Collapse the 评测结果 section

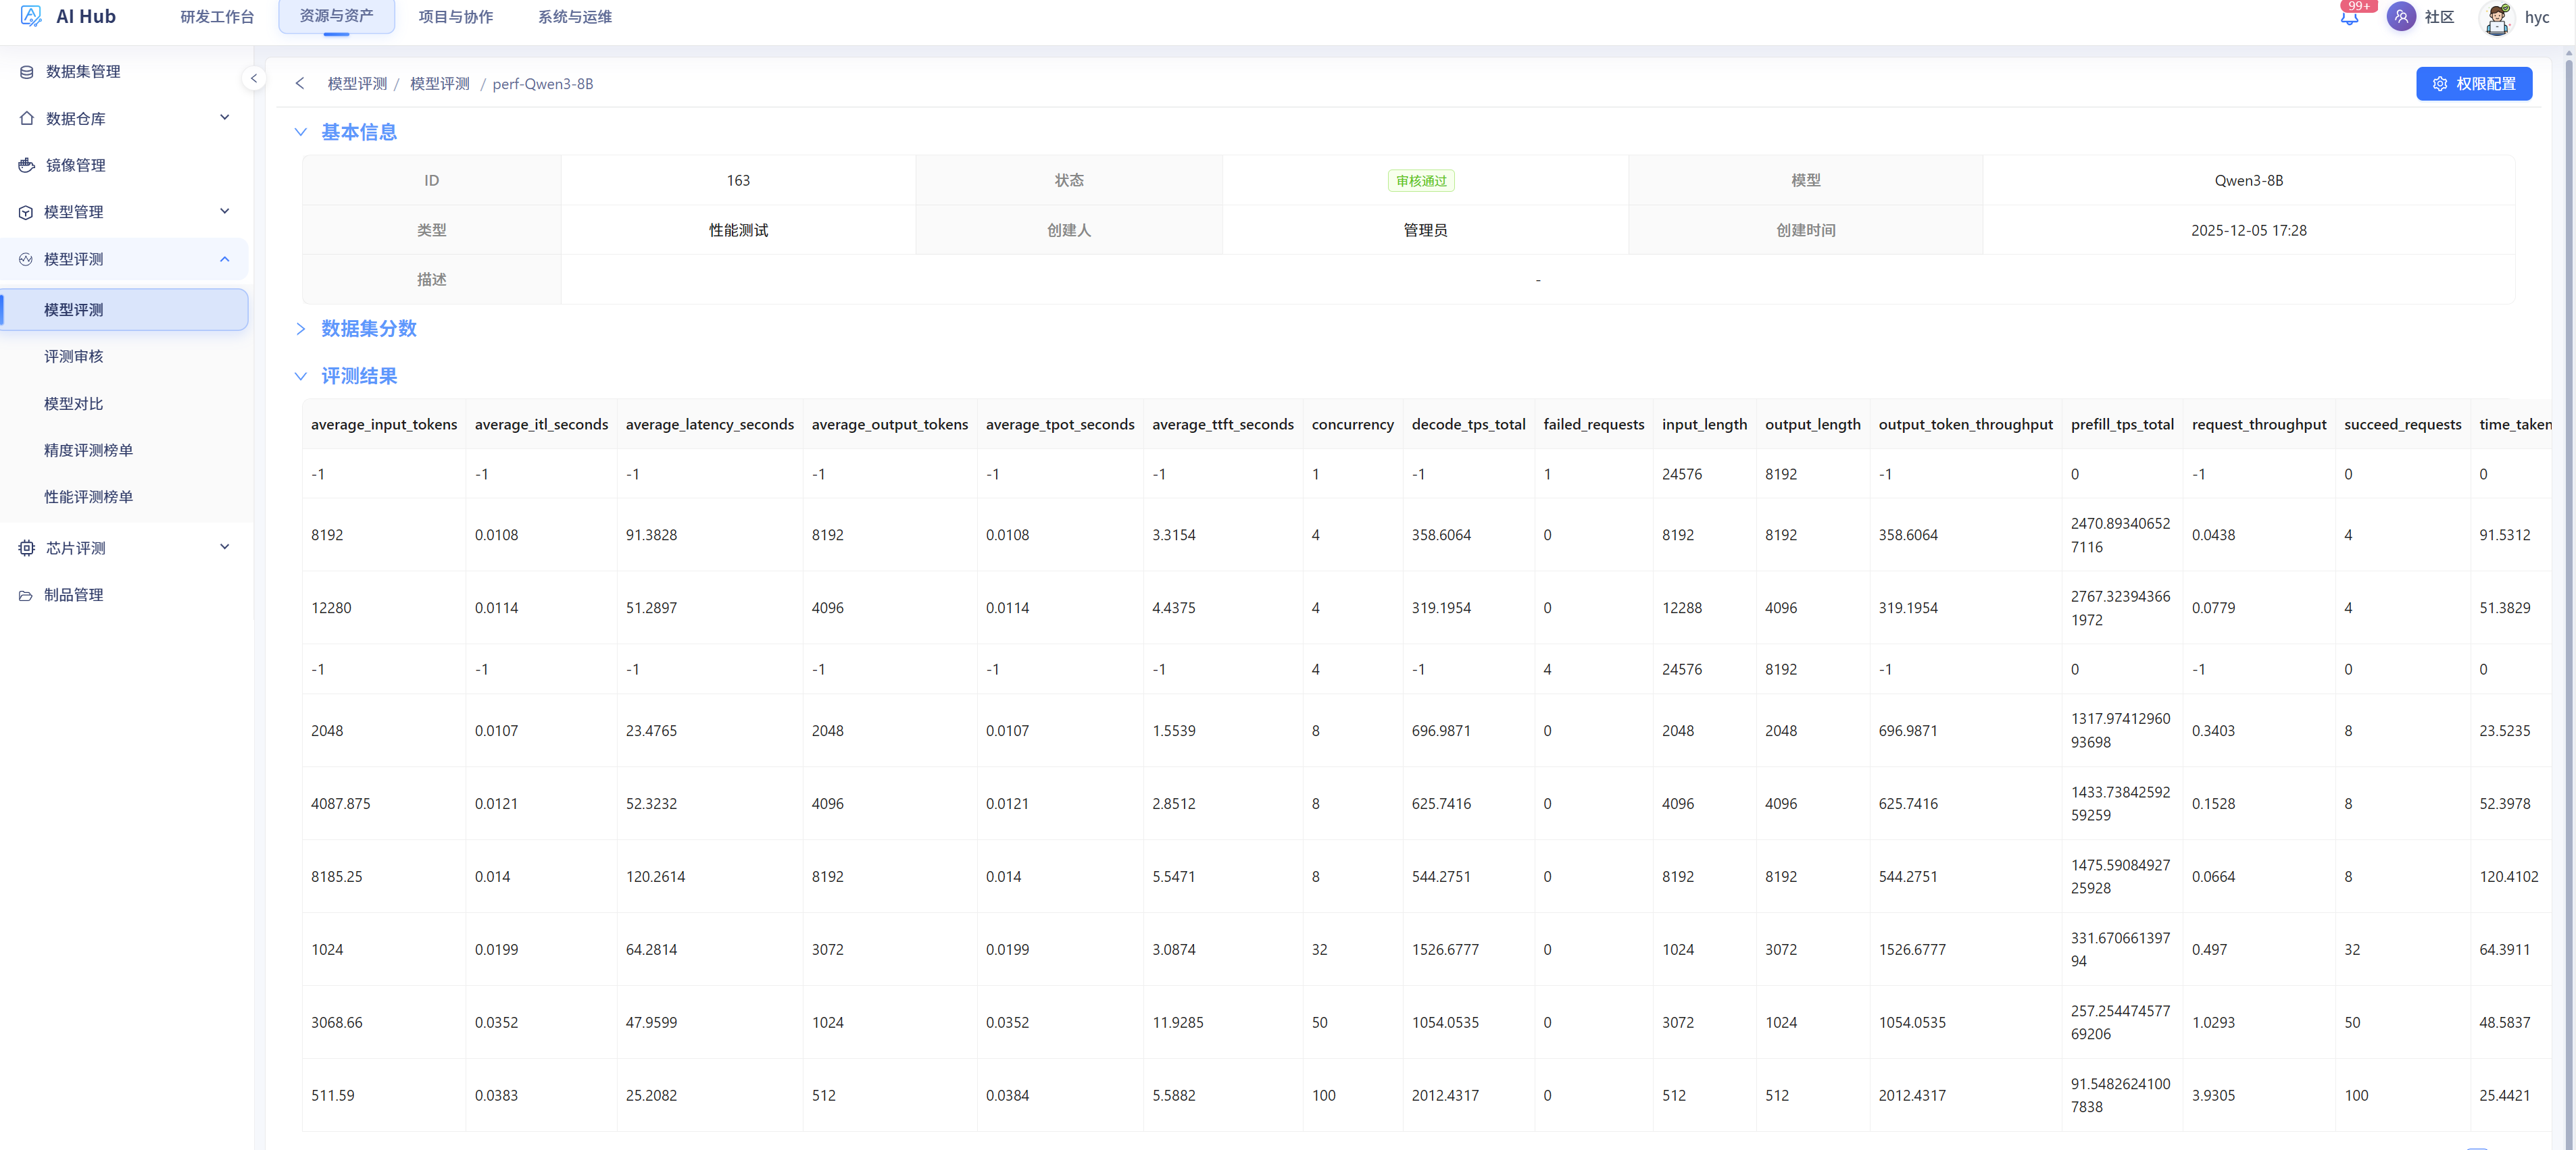click(300, 377)
